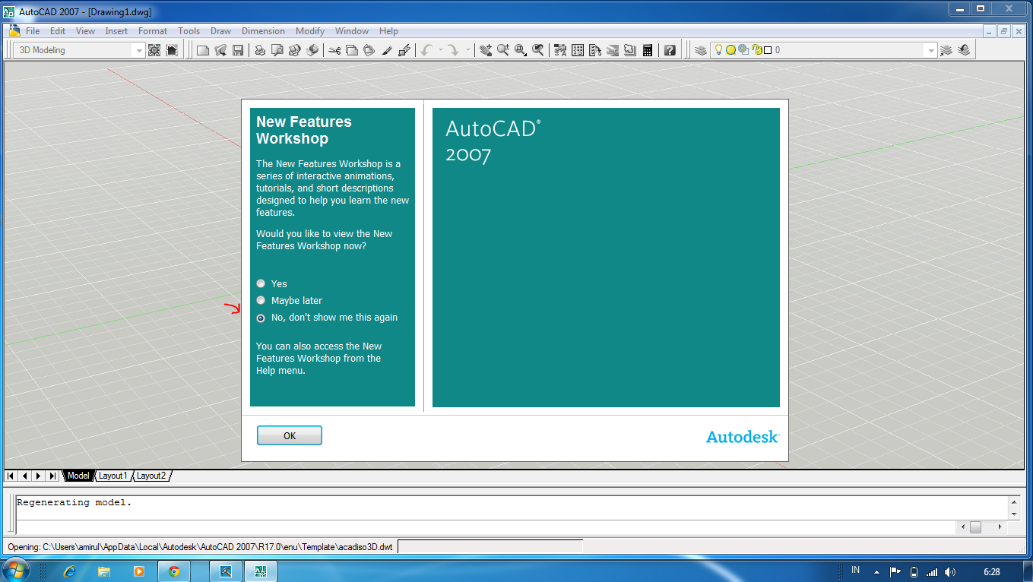Open the Help menu
The width and height of the screenshot is (1033, 582).
click(x=388, y=31)
